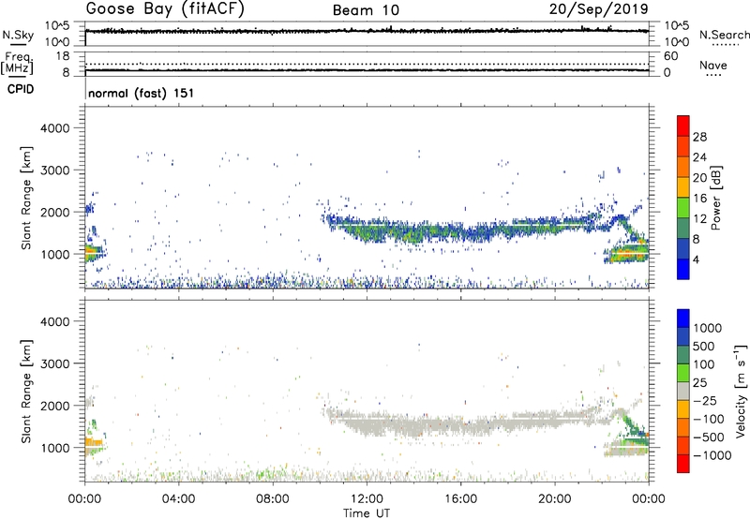The height and width of the screenshot is (519, 750).
Task: Select 3000 tick on power panel axis
Action: 55,171
